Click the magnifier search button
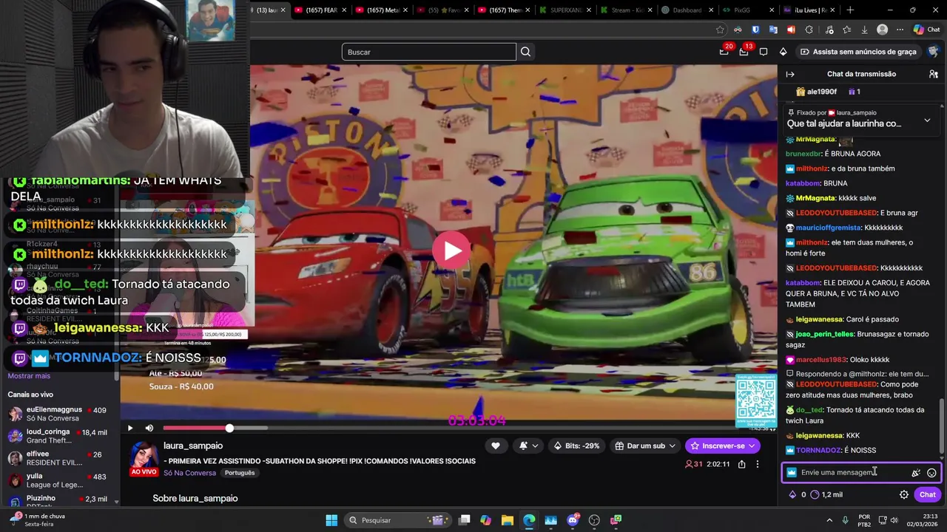The width and height of the screenshot is (947, 532). tap(525, 52)
